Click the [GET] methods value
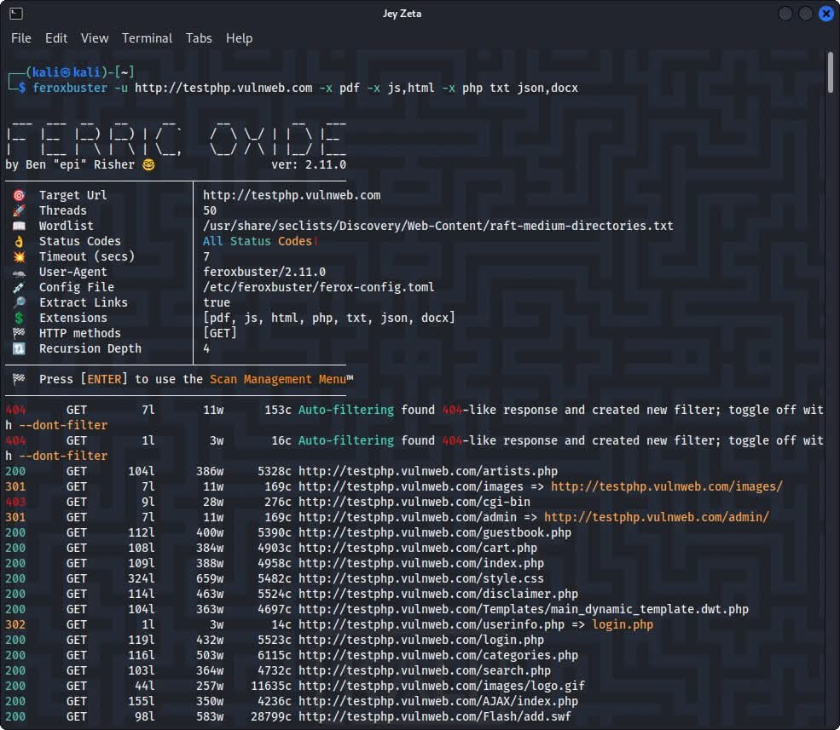 click(x=220, y=333)
